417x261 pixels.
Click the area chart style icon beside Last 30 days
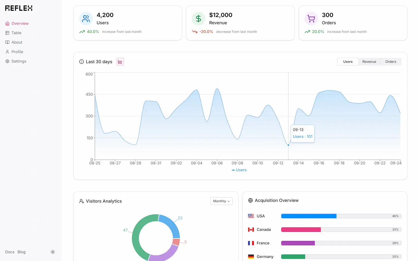tap(120, 61)
